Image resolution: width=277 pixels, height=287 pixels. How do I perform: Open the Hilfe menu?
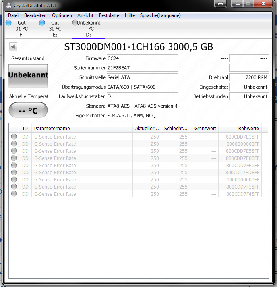pos(130,15)
